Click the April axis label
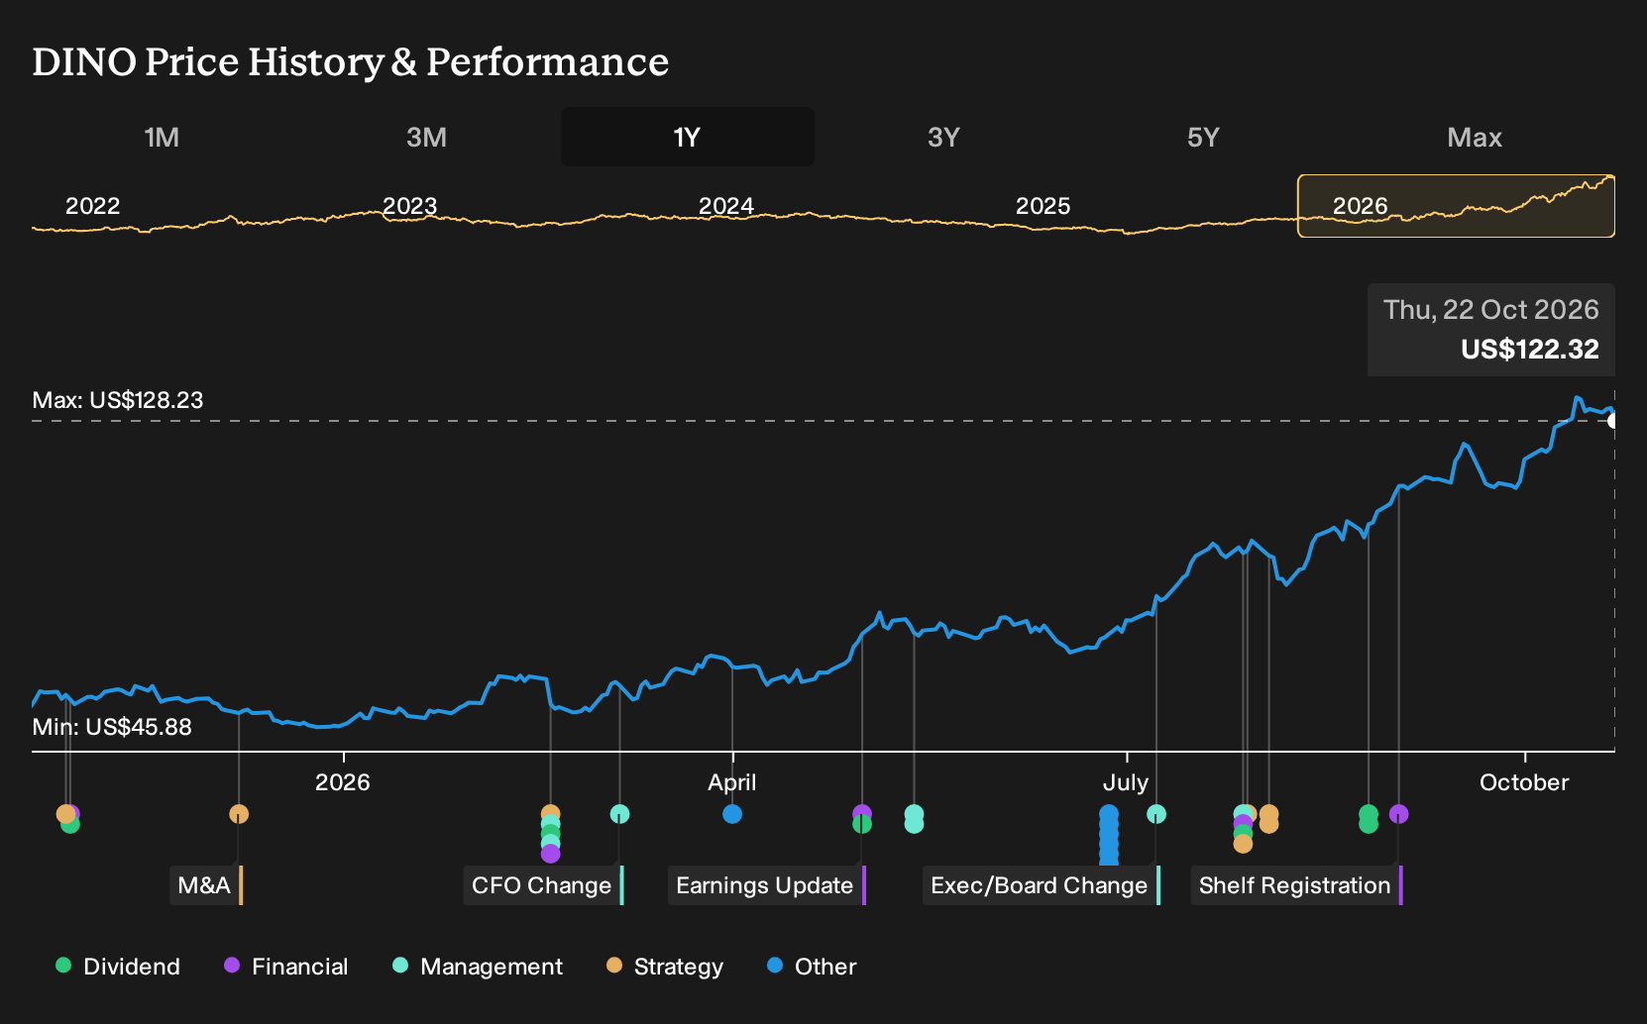 pyautogui.click(x=732, y=782)
